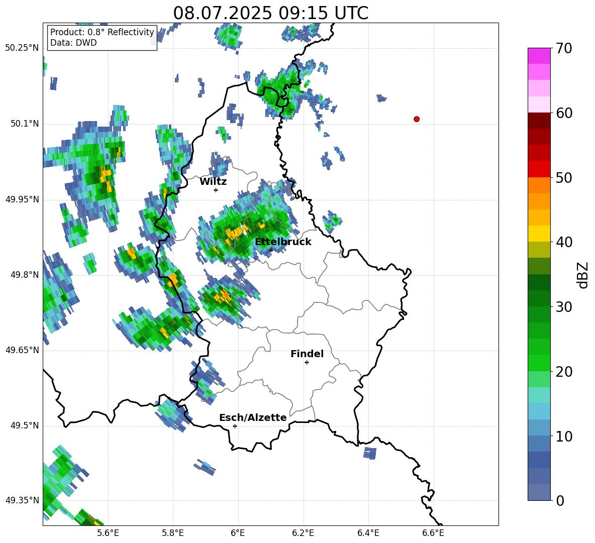Image resolution: width=595 pixels, height=543 pixels.
Task: Click the Wiltz station cross marker
Action: click(x=216, y=190)
